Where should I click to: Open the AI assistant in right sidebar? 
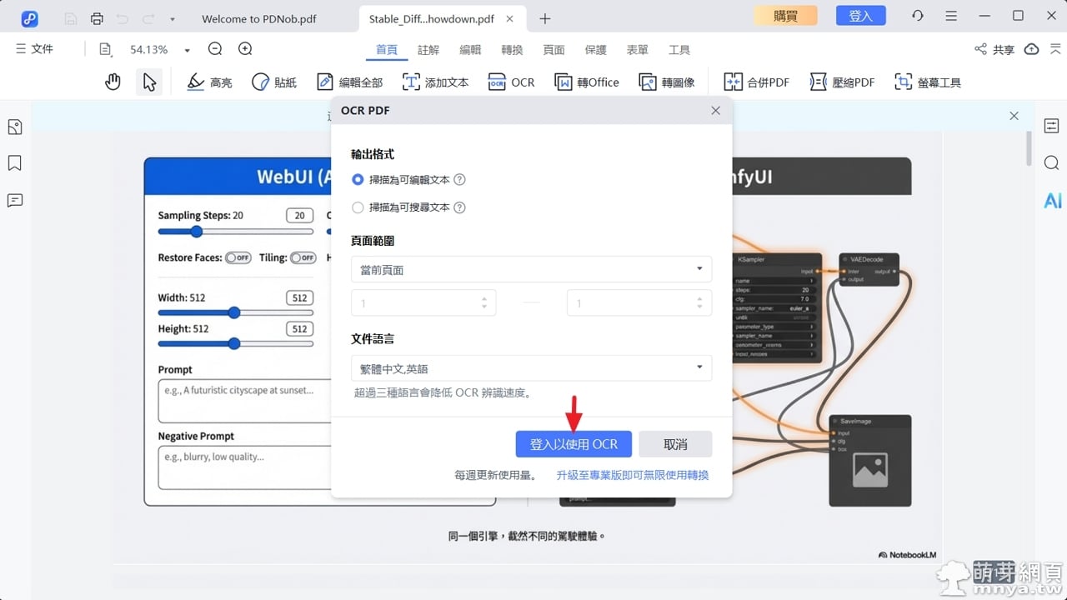pyautogui.click(x=1052, y=200)
